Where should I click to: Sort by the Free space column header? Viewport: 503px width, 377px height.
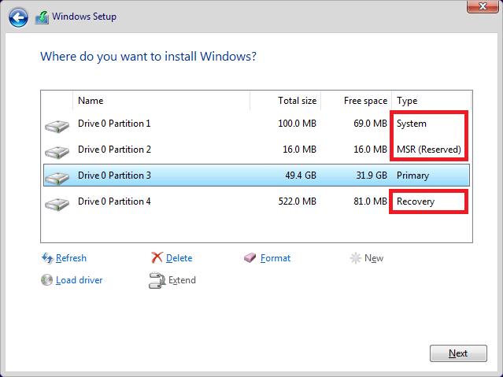click(x=356, y=101)
